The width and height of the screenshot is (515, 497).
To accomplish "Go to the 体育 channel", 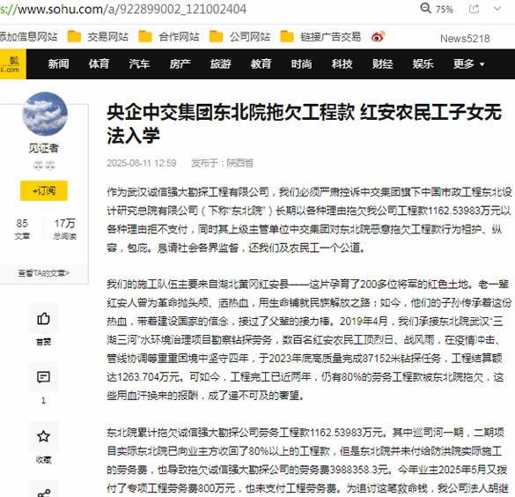I will [99, 63].
